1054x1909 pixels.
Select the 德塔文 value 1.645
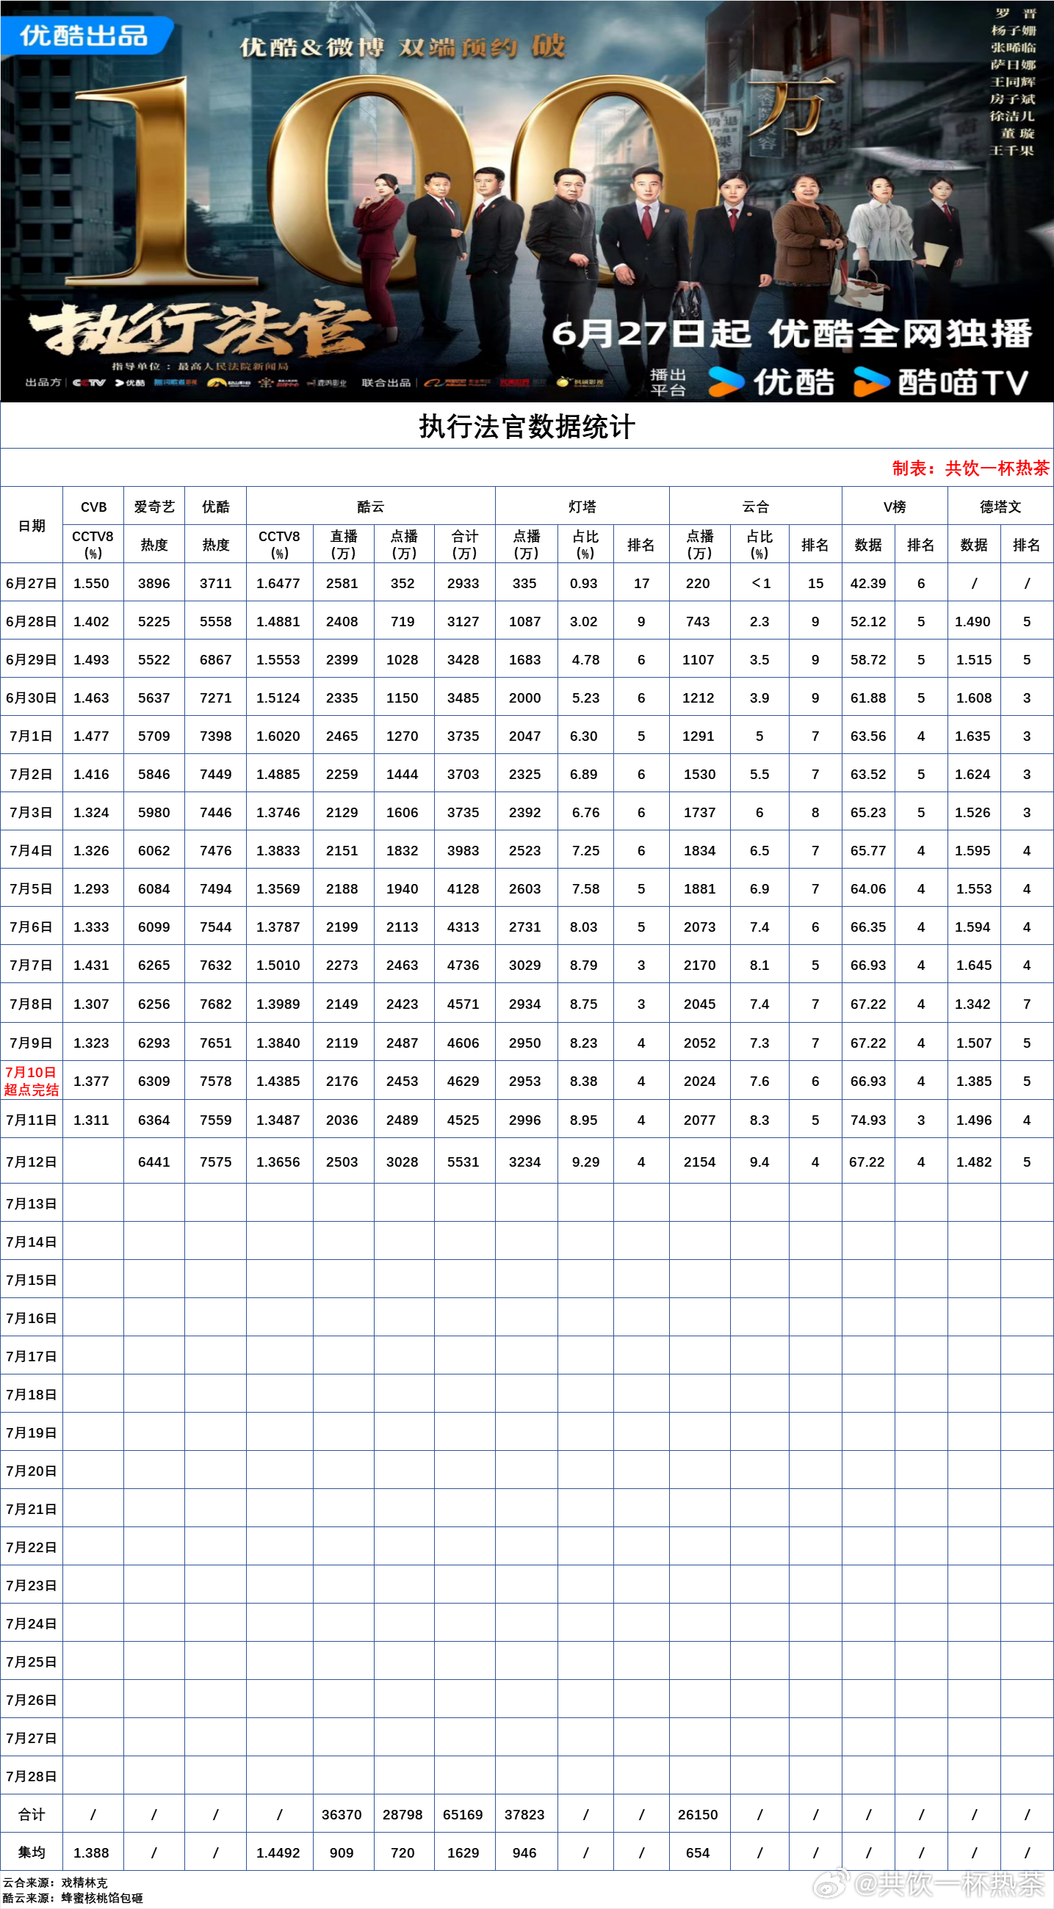[x=973, y=965]
